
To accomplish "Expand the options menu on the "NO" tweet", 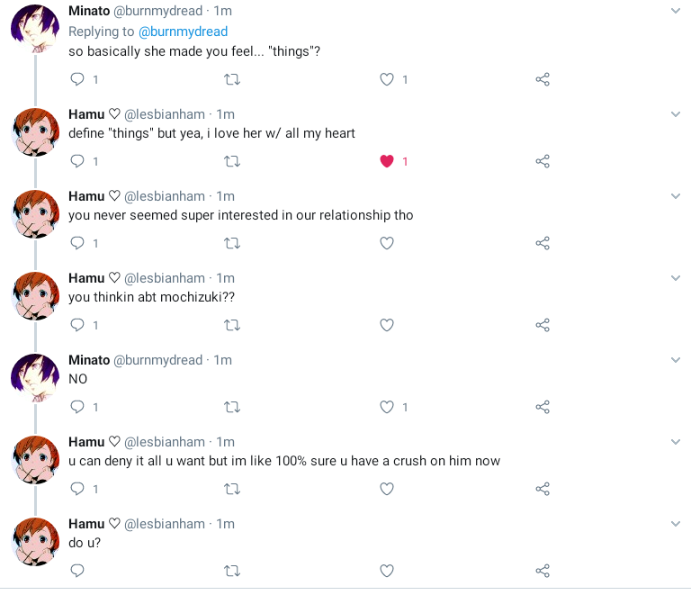I will coord(676,360).
